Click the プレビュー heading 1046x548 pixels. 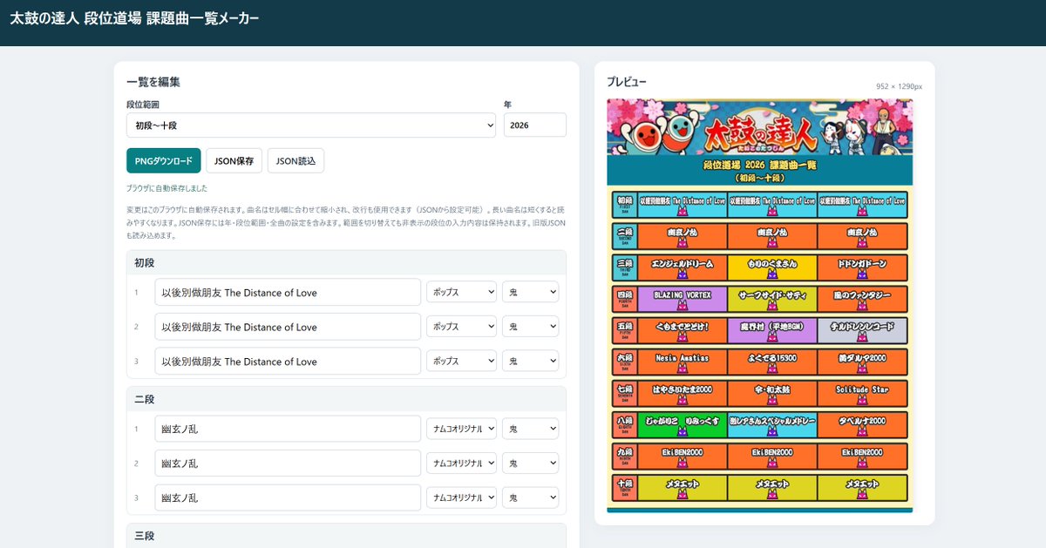point(627,82)
